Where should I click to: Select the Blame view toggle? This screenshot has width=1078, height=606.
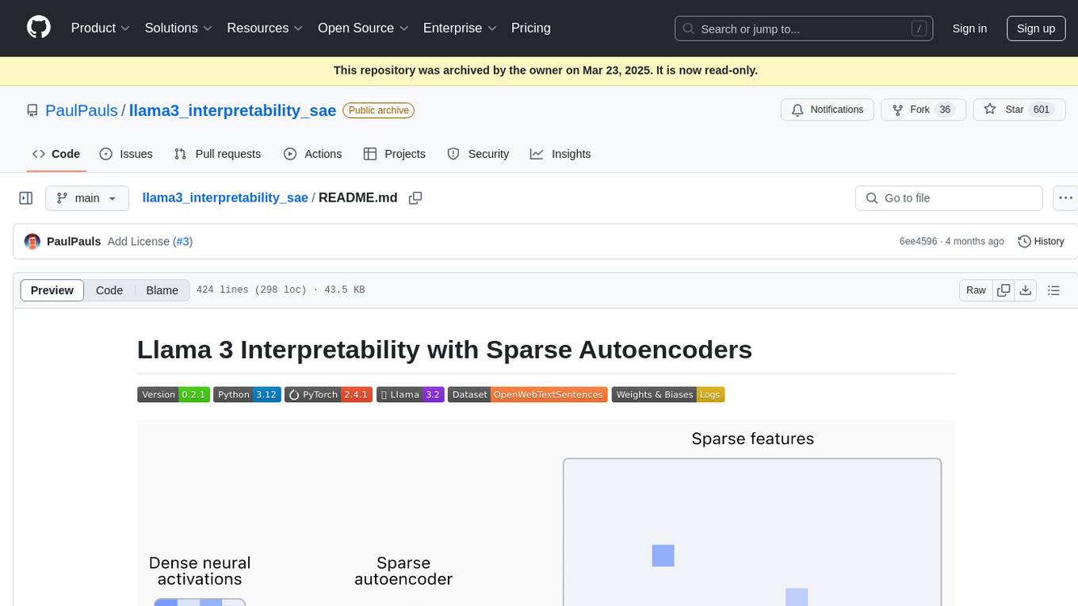click(x=162, y=290)
